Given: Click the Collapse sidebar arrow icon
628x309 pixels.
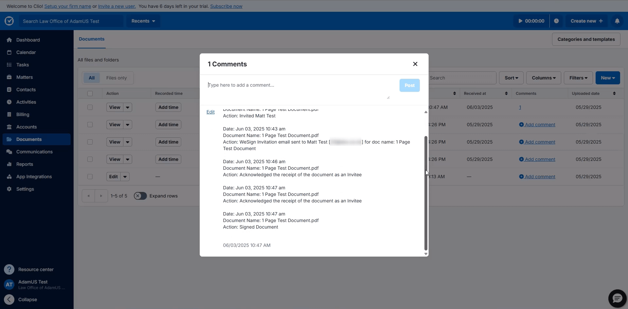Looking at the screenshot, I should pos(9,300).
